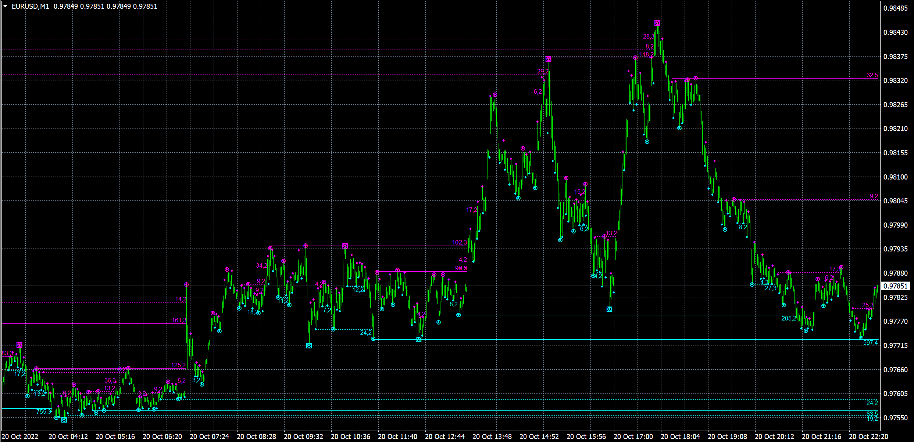Select the cyan level label 755,3
Viewport: 914px width, 442px height.
click(x=44, y=412)
